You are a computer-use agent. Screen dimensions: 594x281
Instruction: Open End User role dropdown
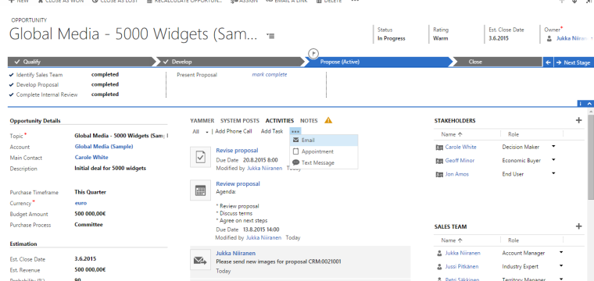pyautogui.click(x=553, y=173)
